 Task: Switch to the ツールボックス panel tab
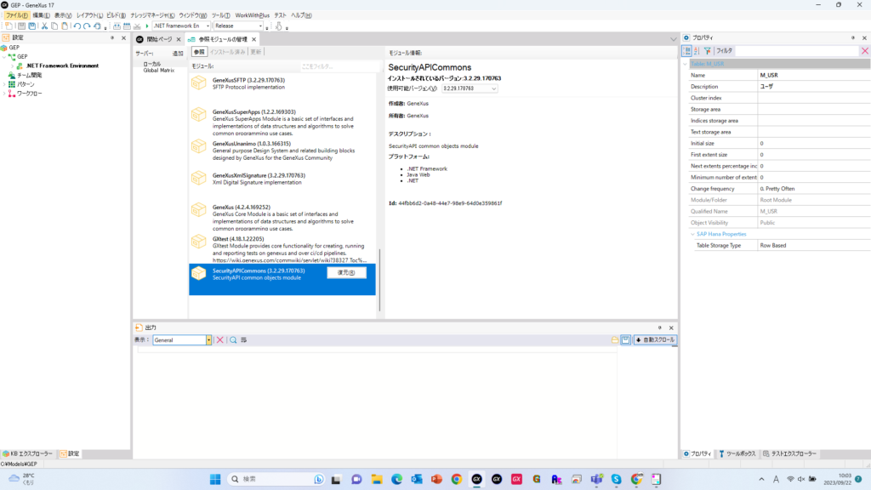coord(737,454)
